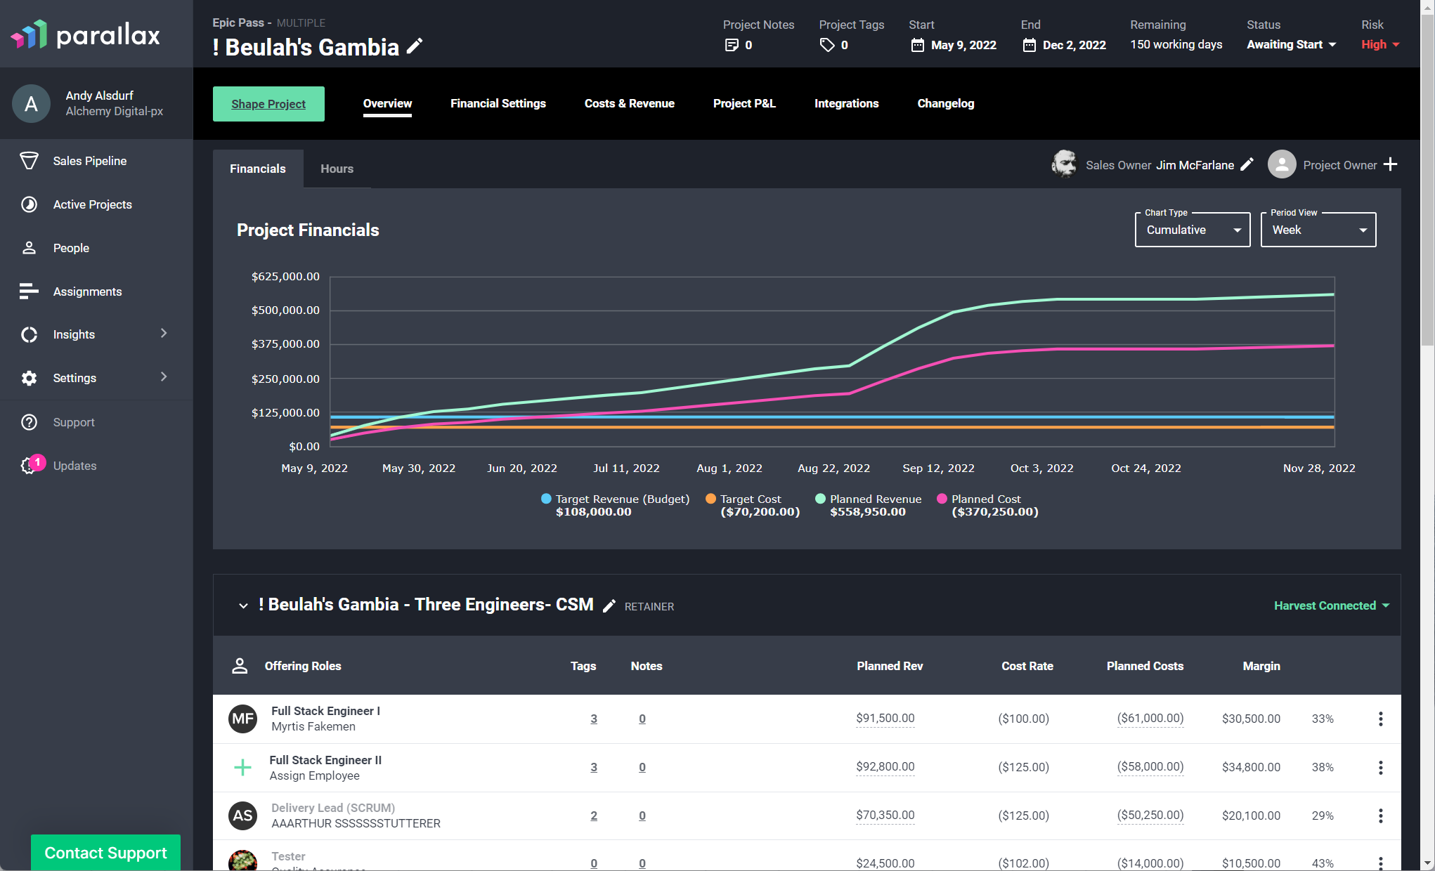Toggle Target Revenue (Budget) legend series

pyautogui.click(x=615, y=499)
